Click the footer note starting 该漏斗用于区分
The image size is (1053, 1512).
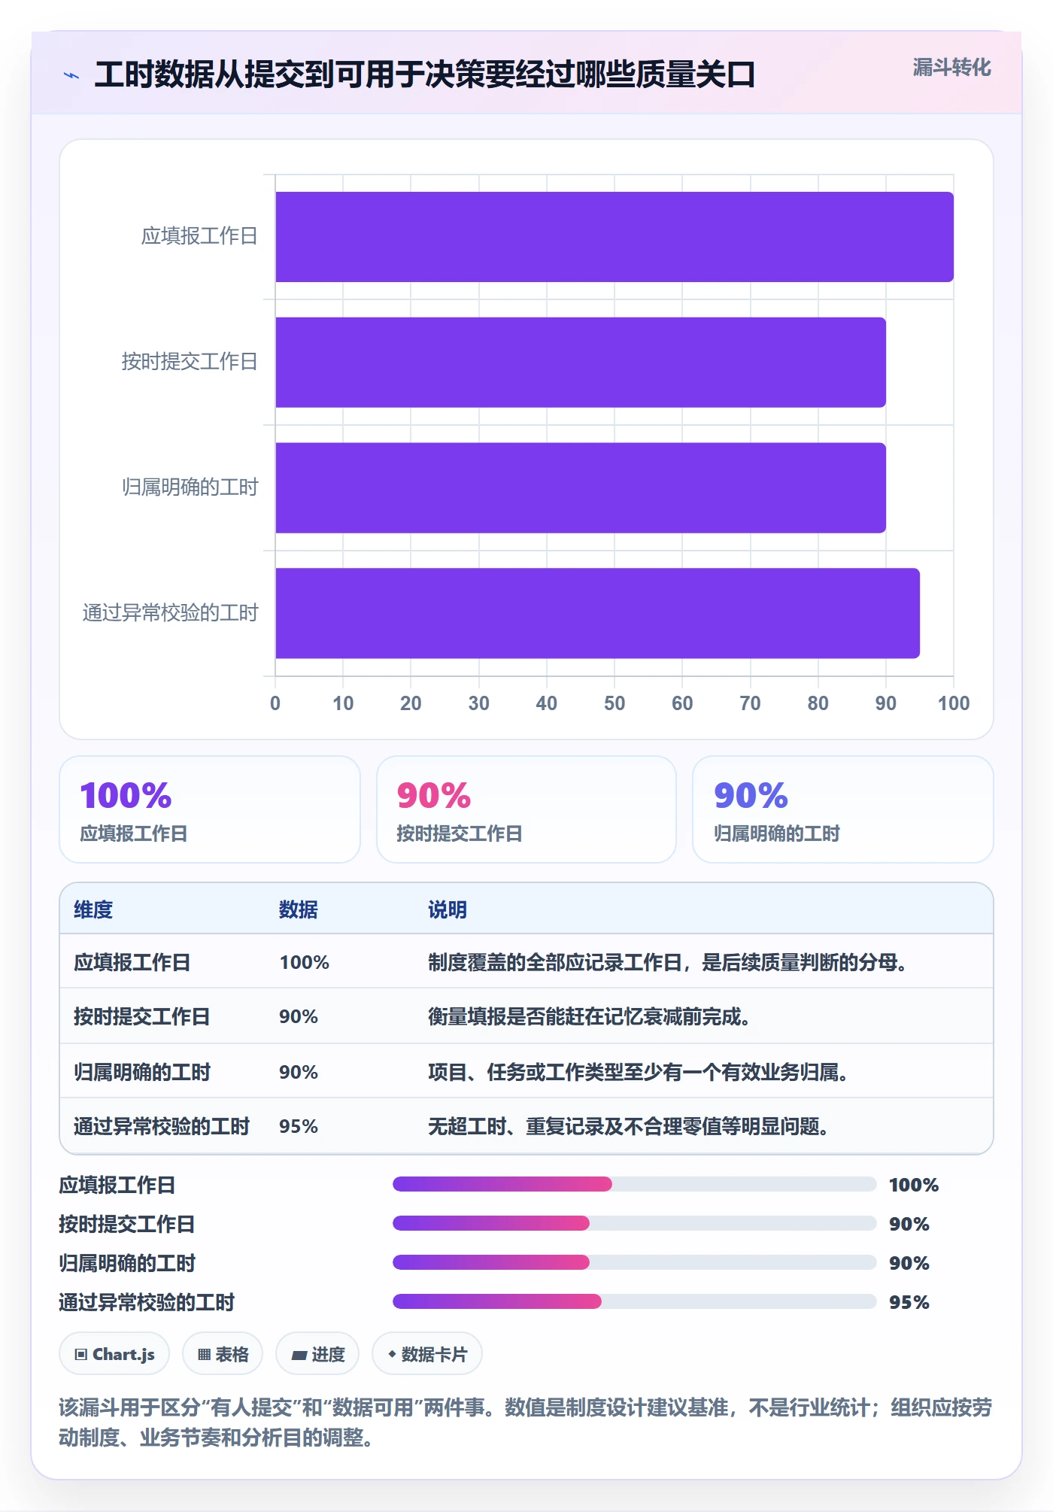(x=526, y=1422)
